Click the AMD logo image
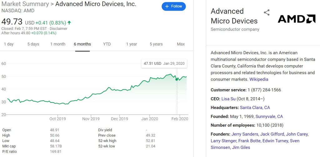Image resolution: width=320 pixels, height=157 pixels. click(x=297, y=19)
